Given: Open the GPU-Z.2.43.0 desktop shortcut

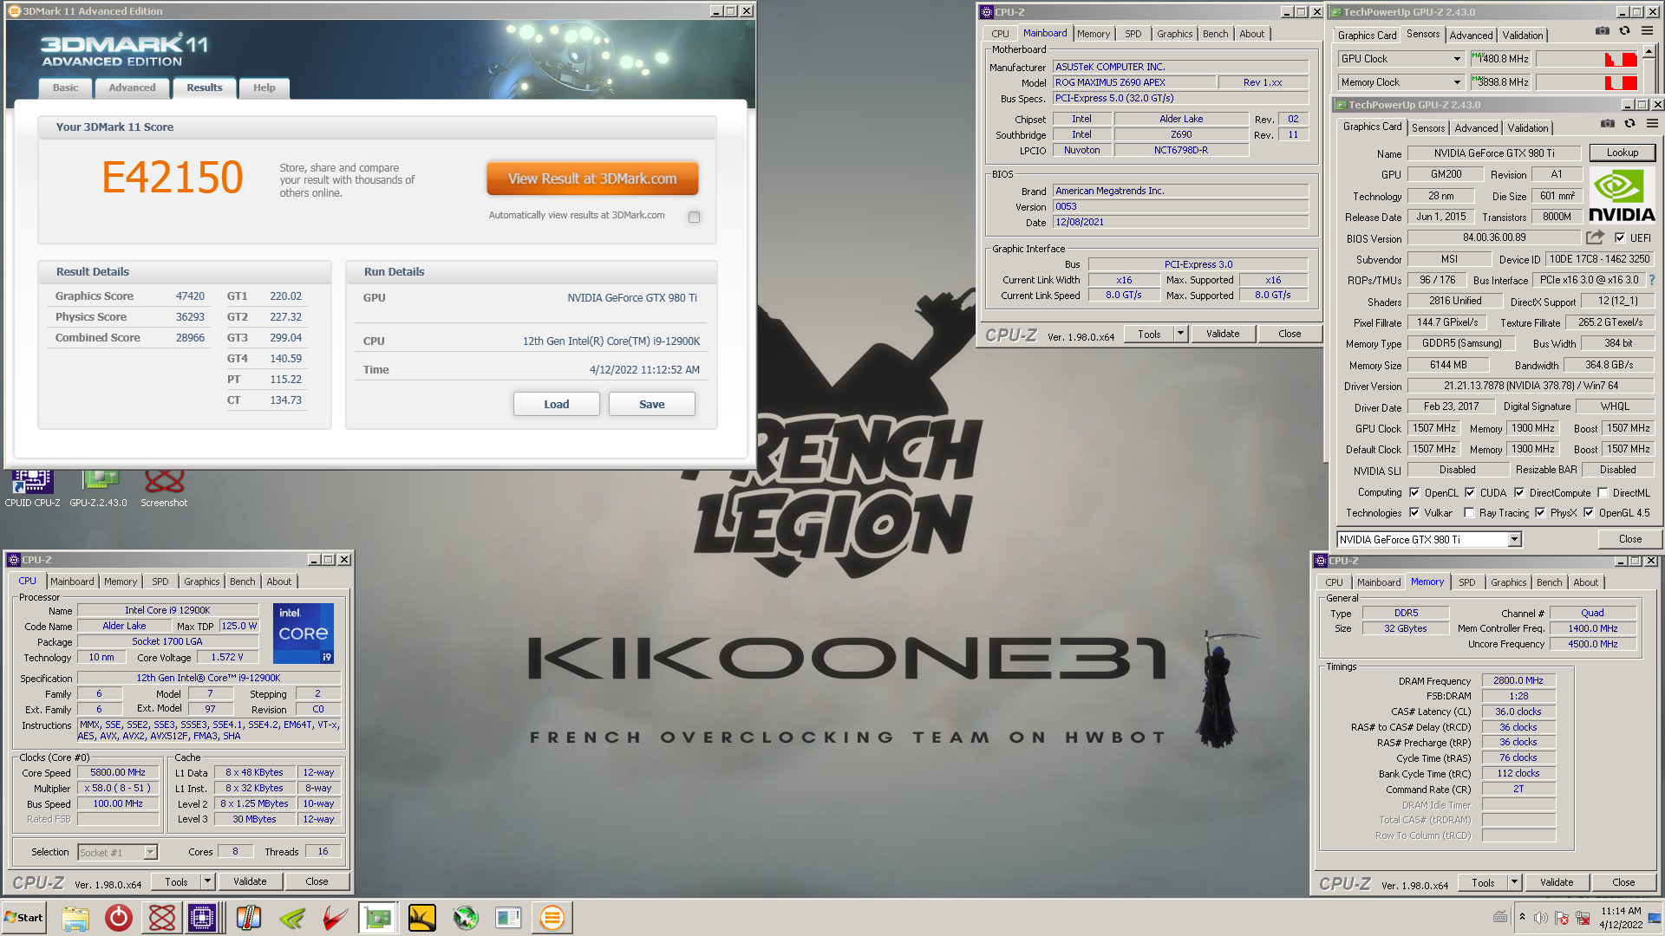Looking at the screenshot, I should pyautogui.click(x=98, y=488).
